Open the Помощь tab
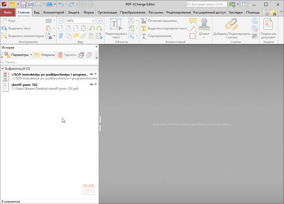Viewport: 284px width, 204px height. coord(253,12)
